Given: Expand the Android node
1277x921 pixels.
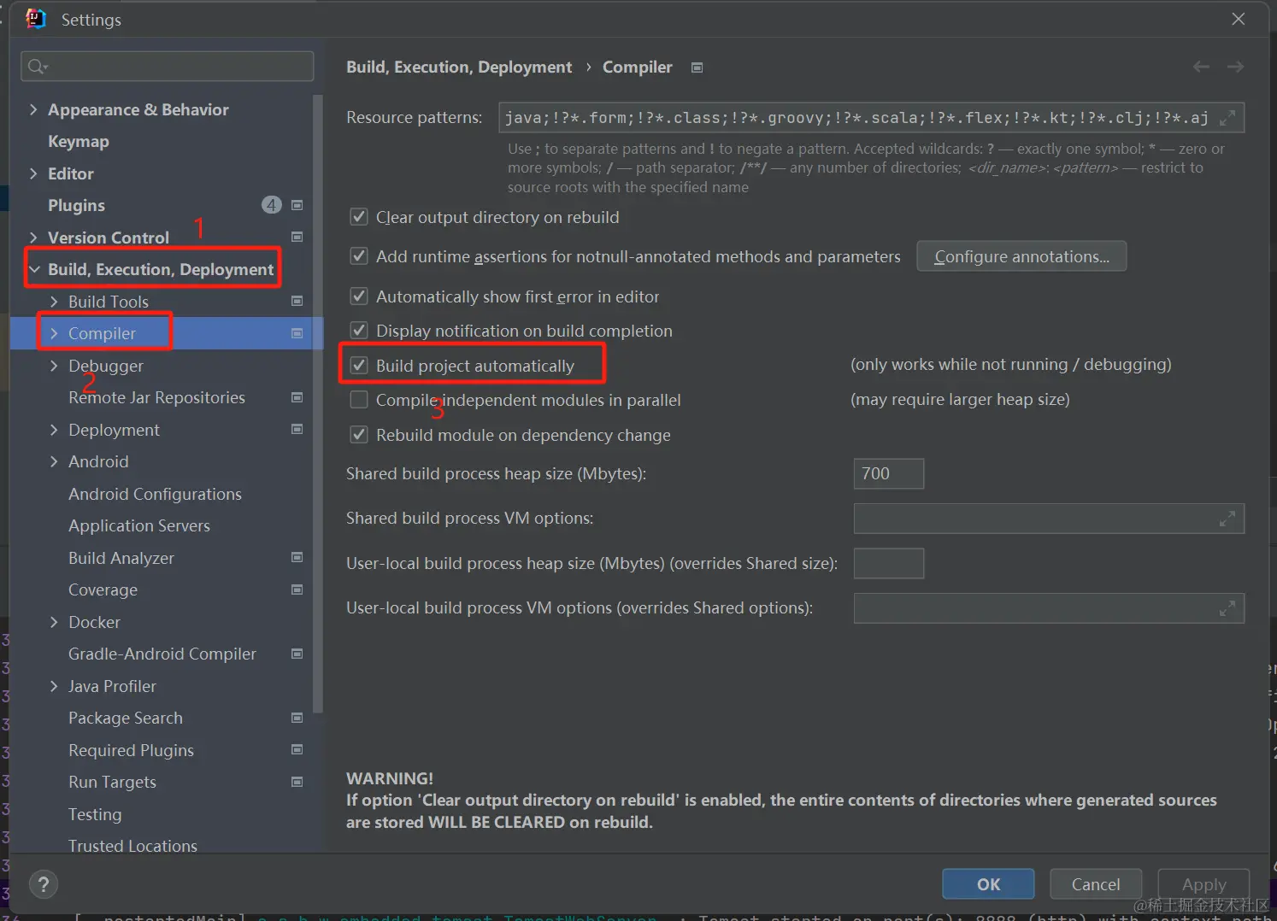Looking at the screenshot, I should pos(54,461).
